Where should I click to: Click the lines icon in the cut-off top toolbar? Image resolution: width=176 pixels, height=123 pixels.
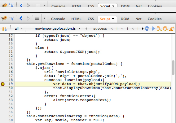(37, 5)
